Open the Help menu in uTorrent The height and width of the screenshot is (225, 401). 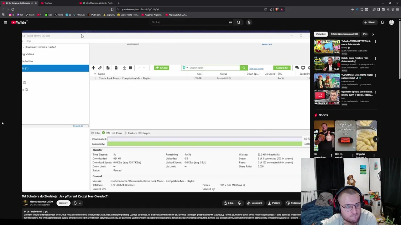28,41
